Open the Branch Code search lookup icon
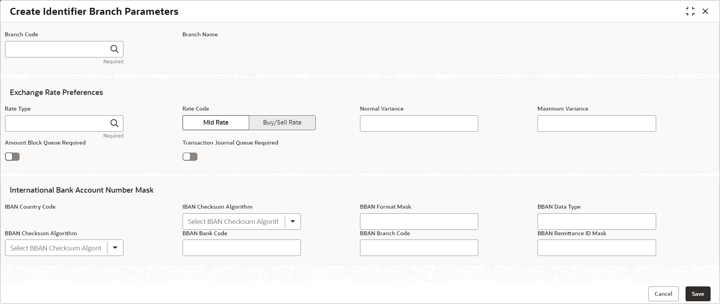Viewport: 720px width, 304px height. click(x=114, y=49)
